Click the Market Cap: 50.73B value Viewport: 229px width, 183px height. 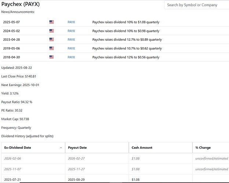[15, 119]
